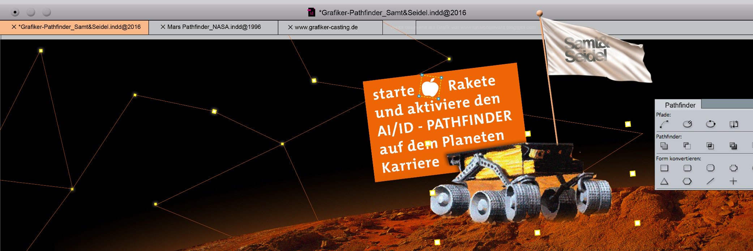Select the white Apple logo object
This screenshot has width=753, height=251.
coord(430,87)
